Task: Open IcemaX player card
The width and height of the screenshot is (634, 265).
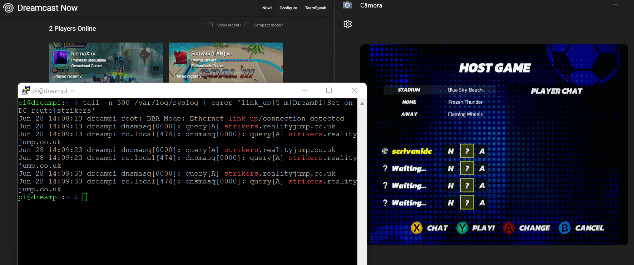Action: 106,63
